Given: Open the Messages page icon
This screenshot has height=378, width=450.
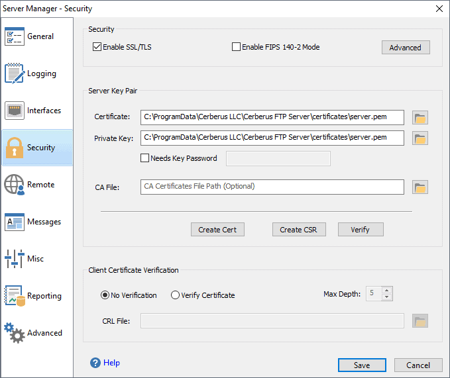Looking at the screenshot, I should (15, 222).
